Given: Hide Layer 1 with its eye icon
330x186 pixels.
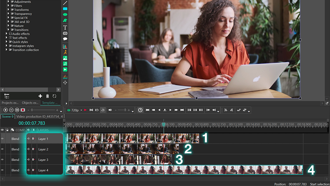Looking at the screenshot, I should [3, 139].
